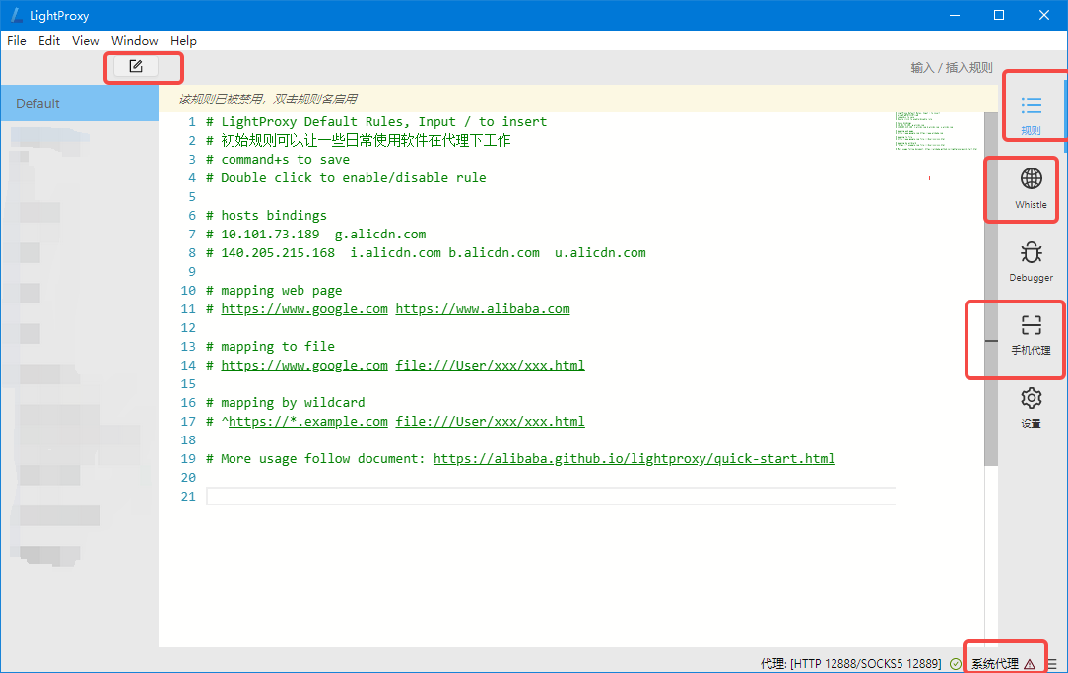
Task: Click the '# hosts bindings' comment line
Action: tap(266, 215)
